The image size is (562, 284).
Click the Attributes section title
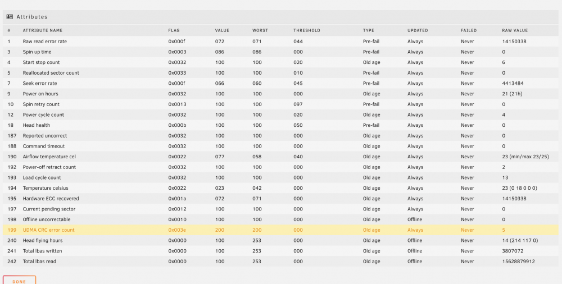point(32,17)
